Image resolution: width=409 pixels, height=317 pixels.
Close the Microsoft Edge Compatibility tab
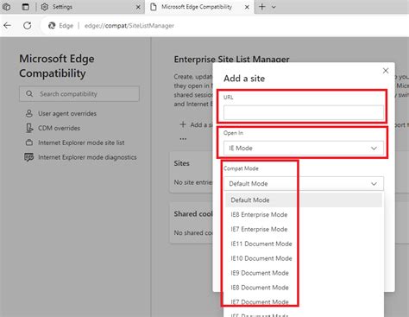pyautogui.click(x=247, y=7)
